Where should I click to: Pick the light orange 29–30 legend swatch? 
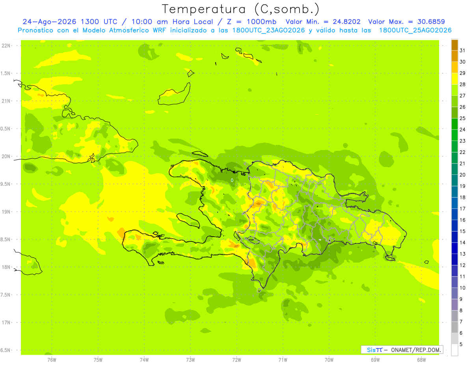[454, 68]
